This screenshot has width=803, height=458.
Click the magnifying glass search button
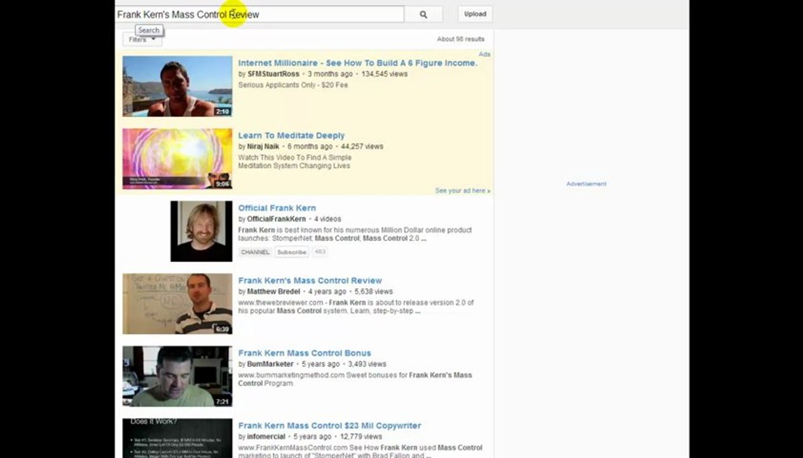click(423, 14)
